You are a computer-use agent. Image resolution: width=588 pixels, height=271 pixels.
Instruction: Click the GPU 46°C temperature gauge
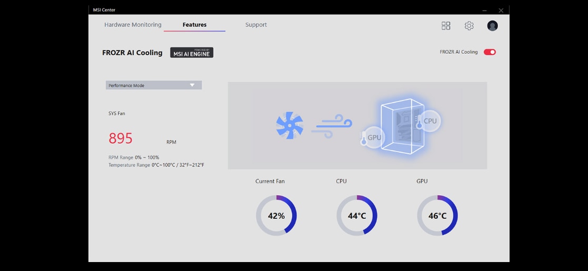click(437, 216)
